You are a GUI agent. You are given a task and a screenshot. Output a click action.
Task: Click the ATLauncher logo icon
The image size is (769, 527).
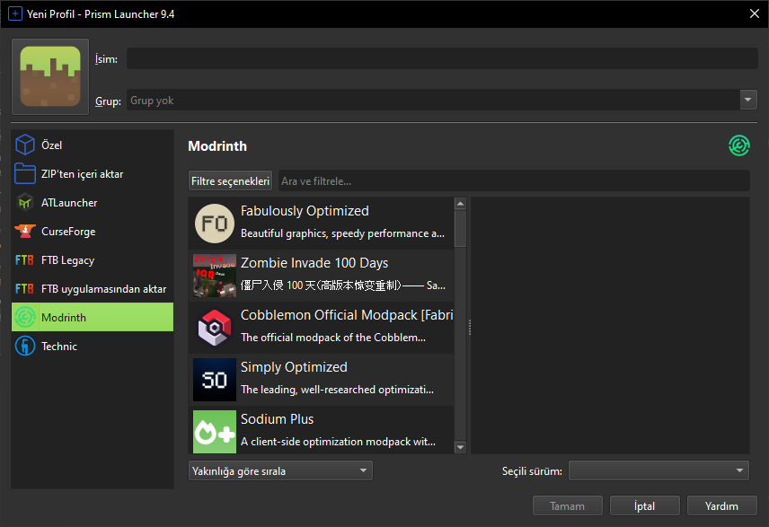[x=24, y=203]
